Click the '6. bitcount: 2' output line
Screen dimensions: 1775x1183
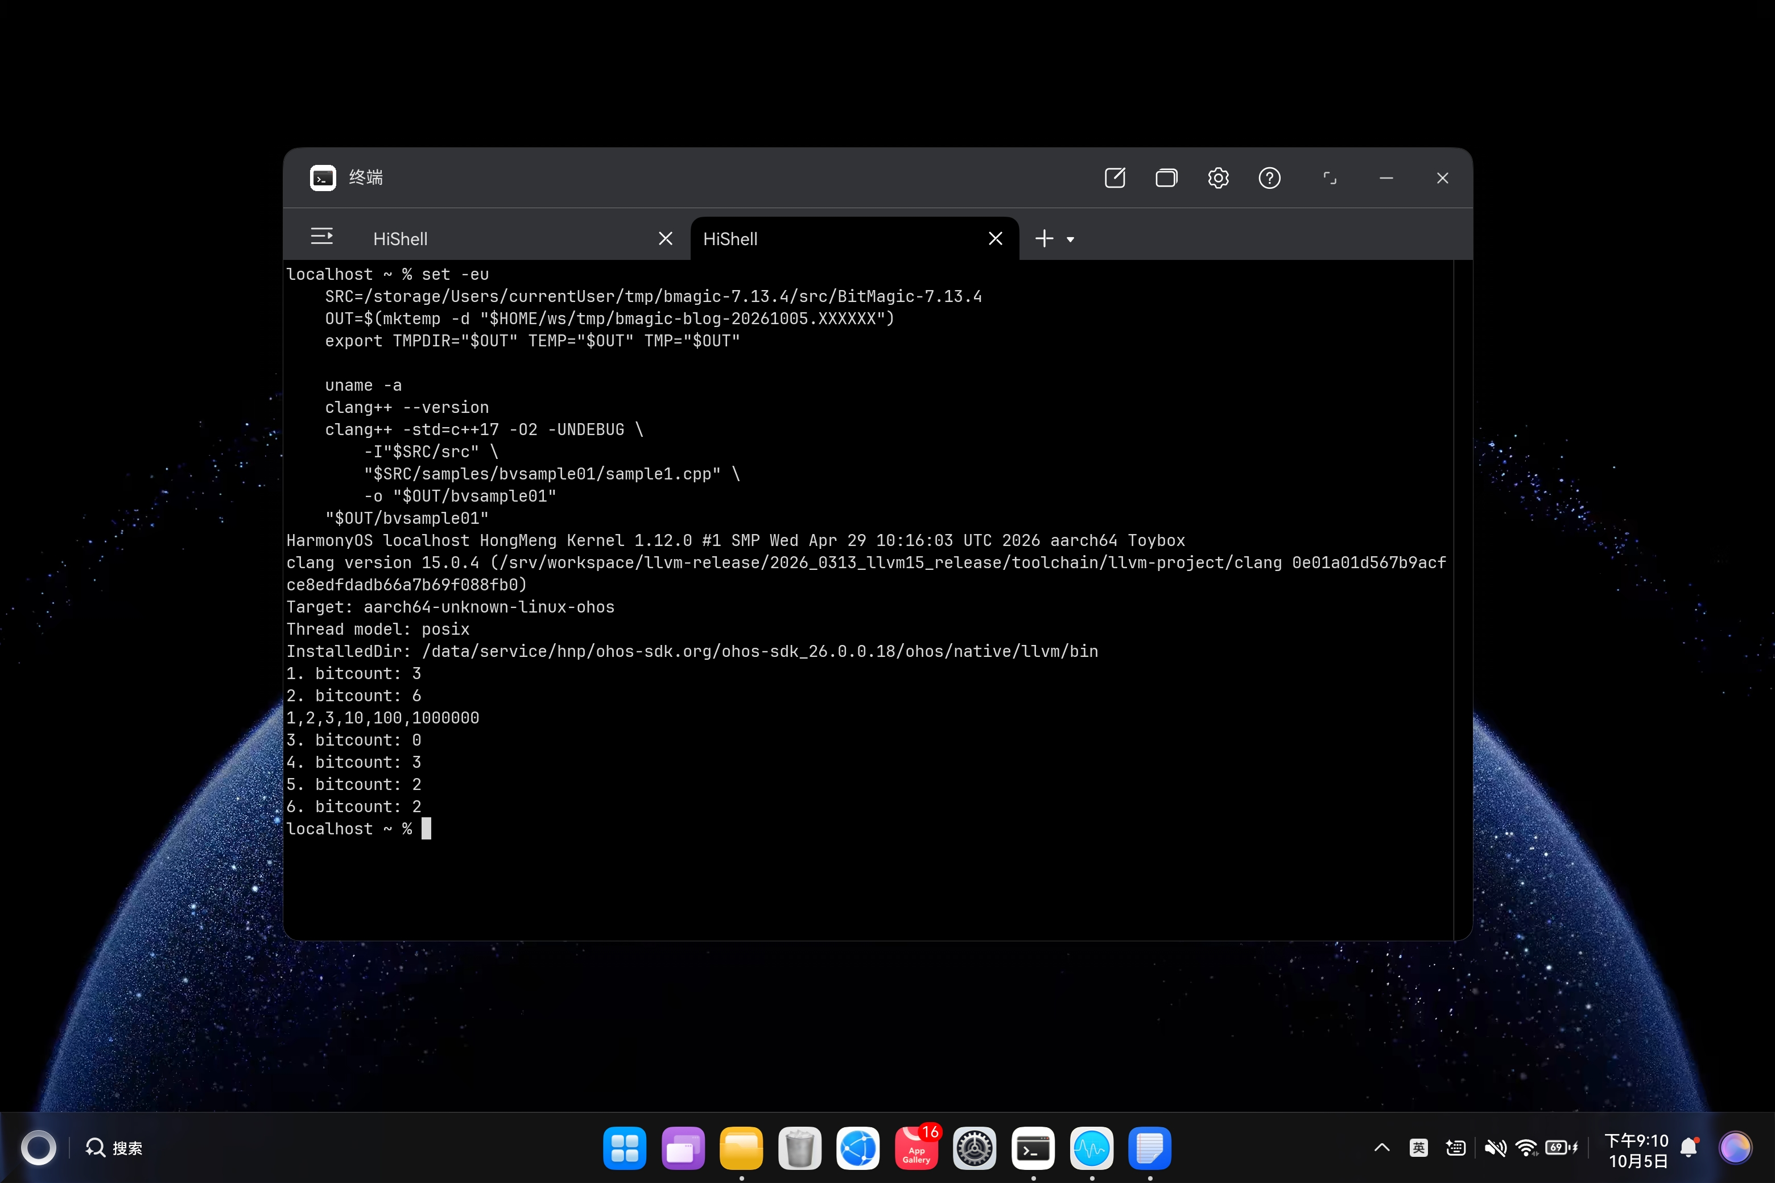click(354, 806)
